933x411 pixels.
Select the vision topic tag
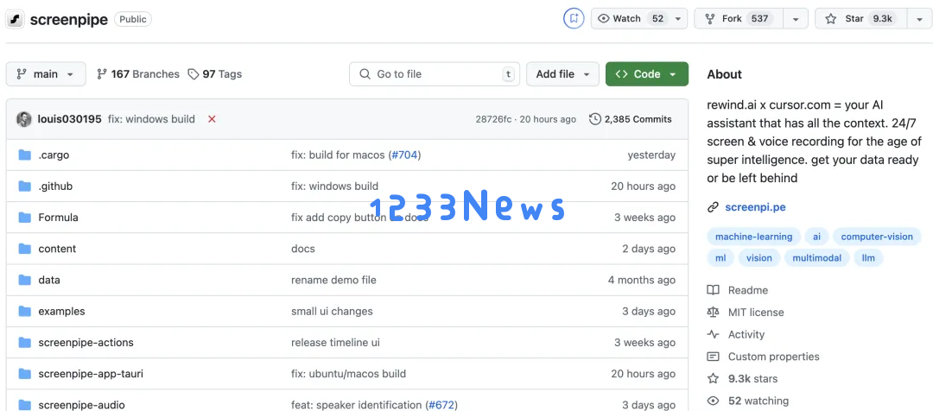coord(759,258)
